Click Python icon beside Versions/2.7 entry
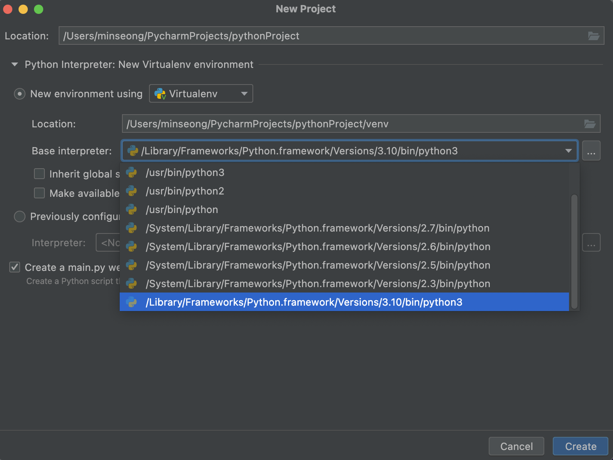Screen dimensions: 613x460 [132, 228]
